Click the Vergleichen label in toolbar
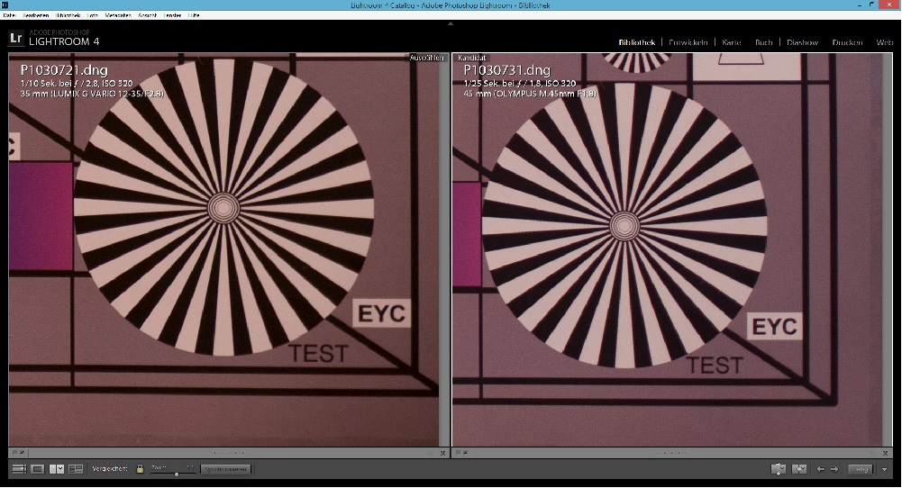This screenshot has height=488, width=902. tap(110, 469)
